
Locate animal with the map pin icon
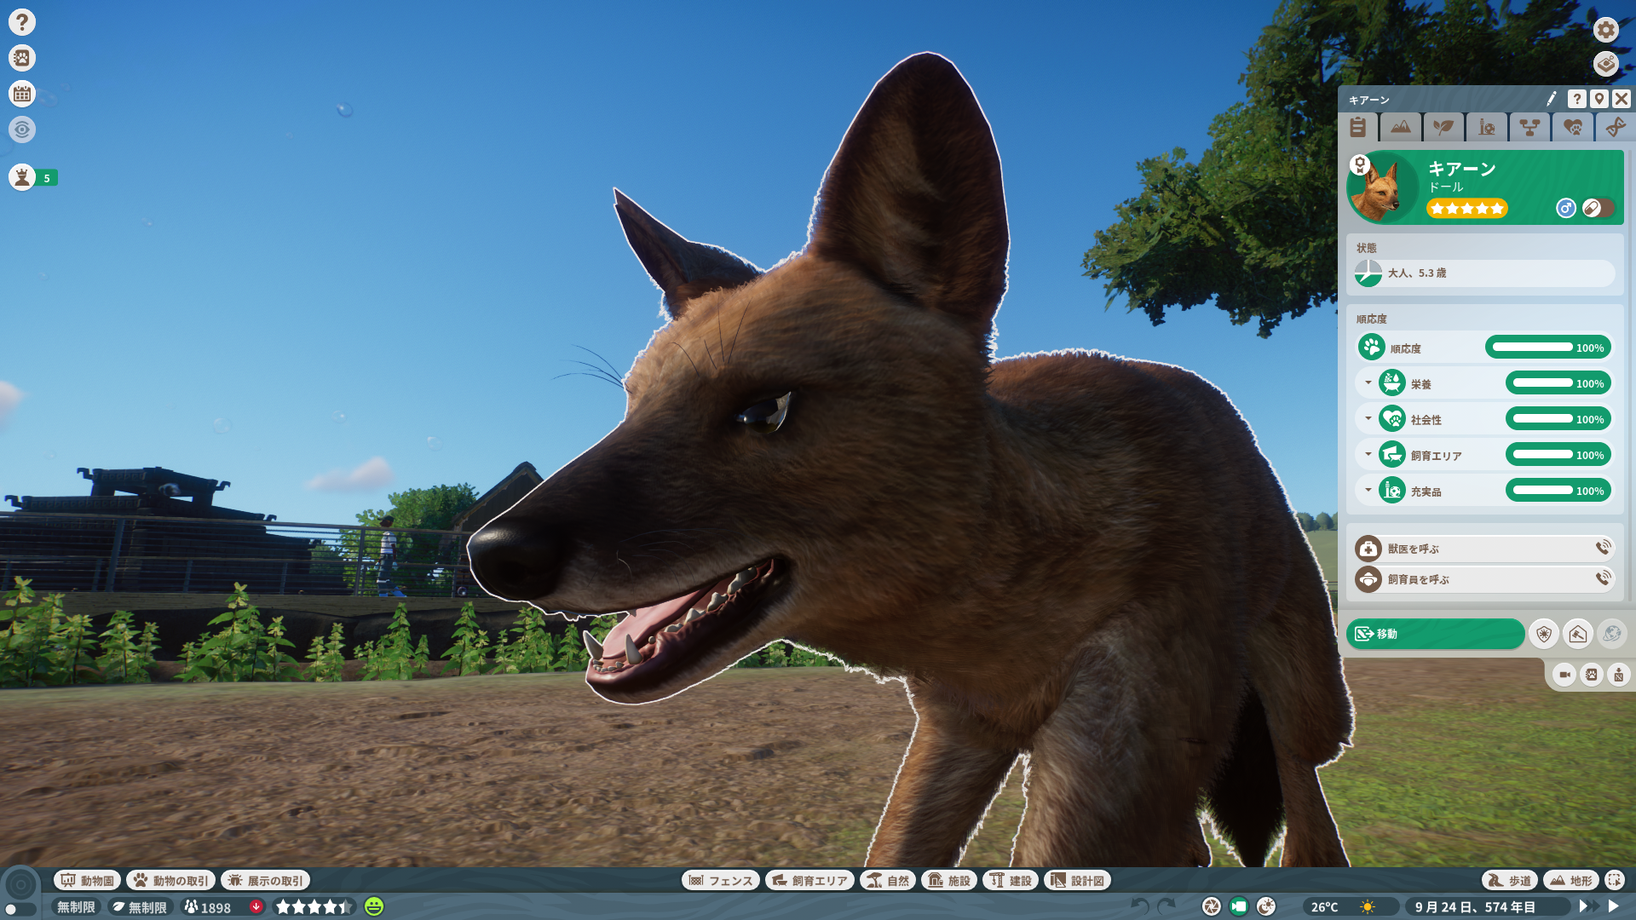(x=1599, y=99)
